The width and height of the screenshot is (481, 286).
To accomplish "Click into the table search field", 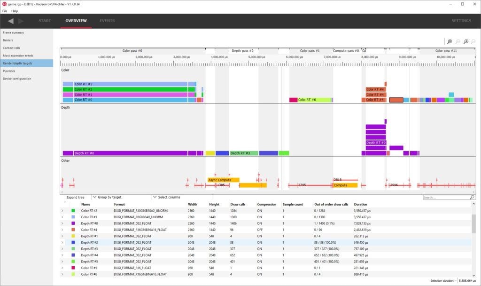I will click(445, 198).
